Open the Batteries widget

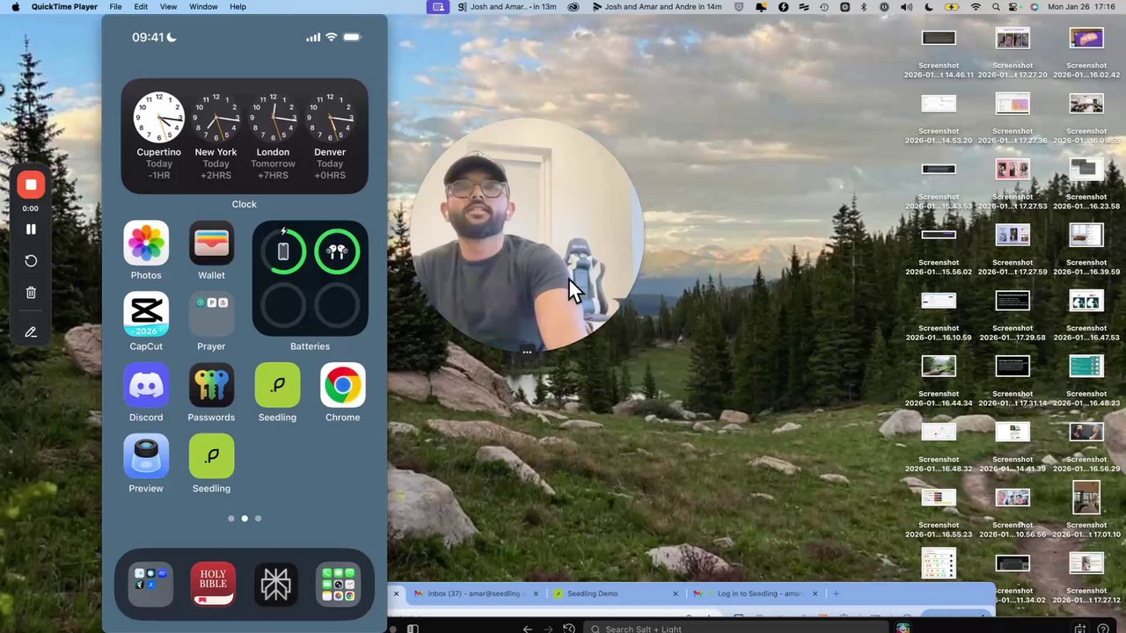pos(310,279)
